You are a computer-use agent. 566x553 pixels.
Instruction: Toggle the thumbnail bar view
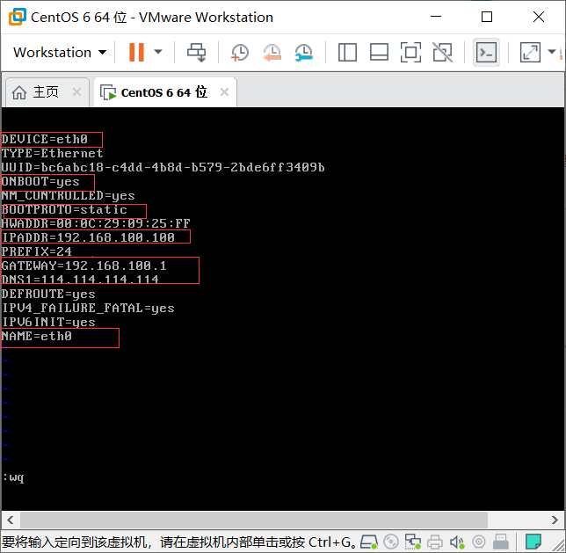click(379, 53)
